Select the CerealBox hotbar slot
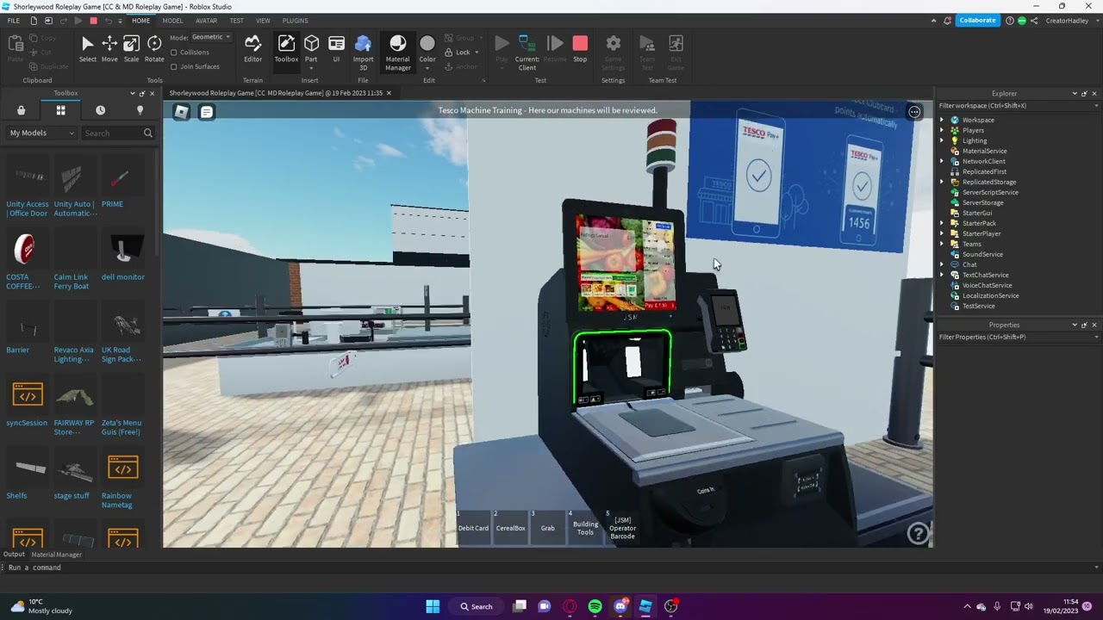 pyautogui.click(x=510, y=527)
